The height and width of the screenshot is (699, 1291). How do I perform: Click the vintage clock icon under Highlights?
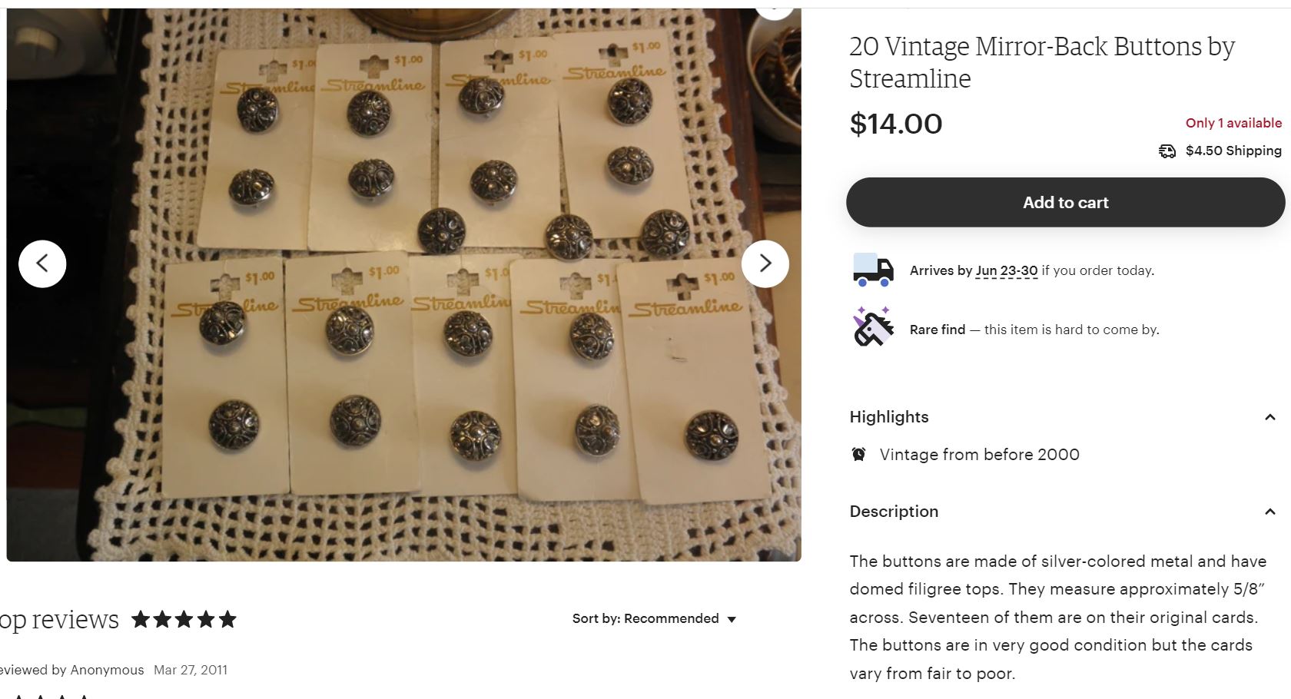point(858,454)
